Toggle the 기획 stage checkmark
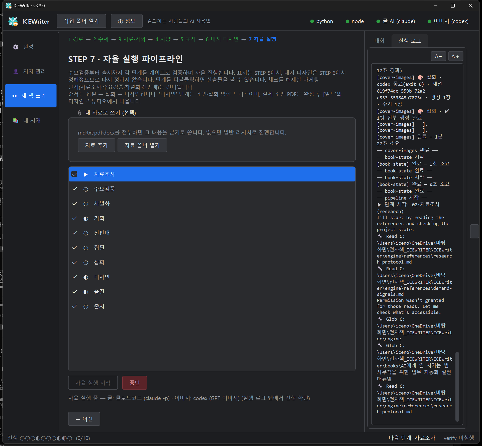The image size is (482, 446). (x=74, y=218)
